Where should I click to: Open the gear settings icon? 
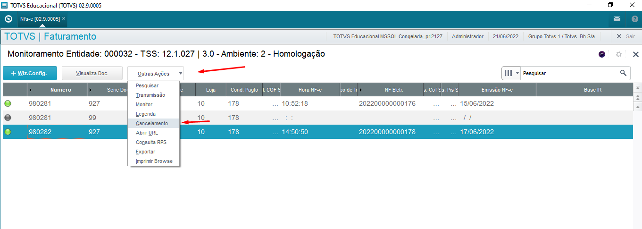tap(619, 54)
